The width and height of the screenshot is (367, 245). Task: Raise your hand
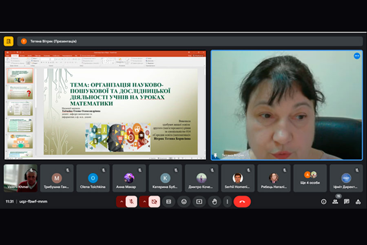tap(214, 201)
